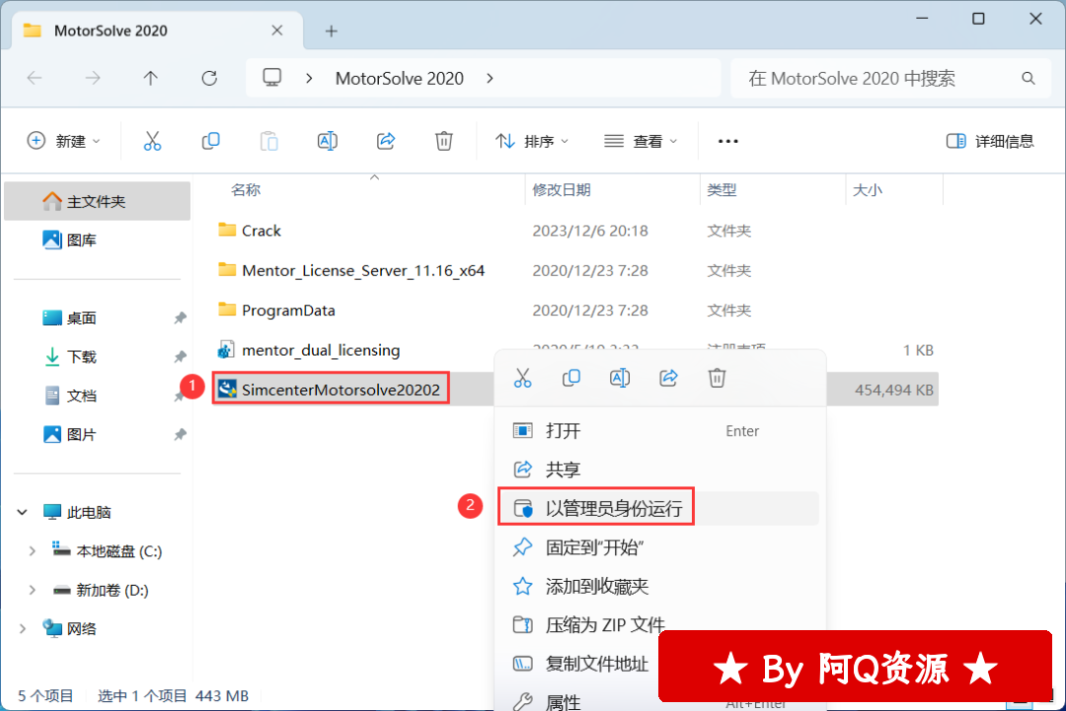Select the Crack folder name
This screenshot has height=711, width=1066.
(261, 231)
